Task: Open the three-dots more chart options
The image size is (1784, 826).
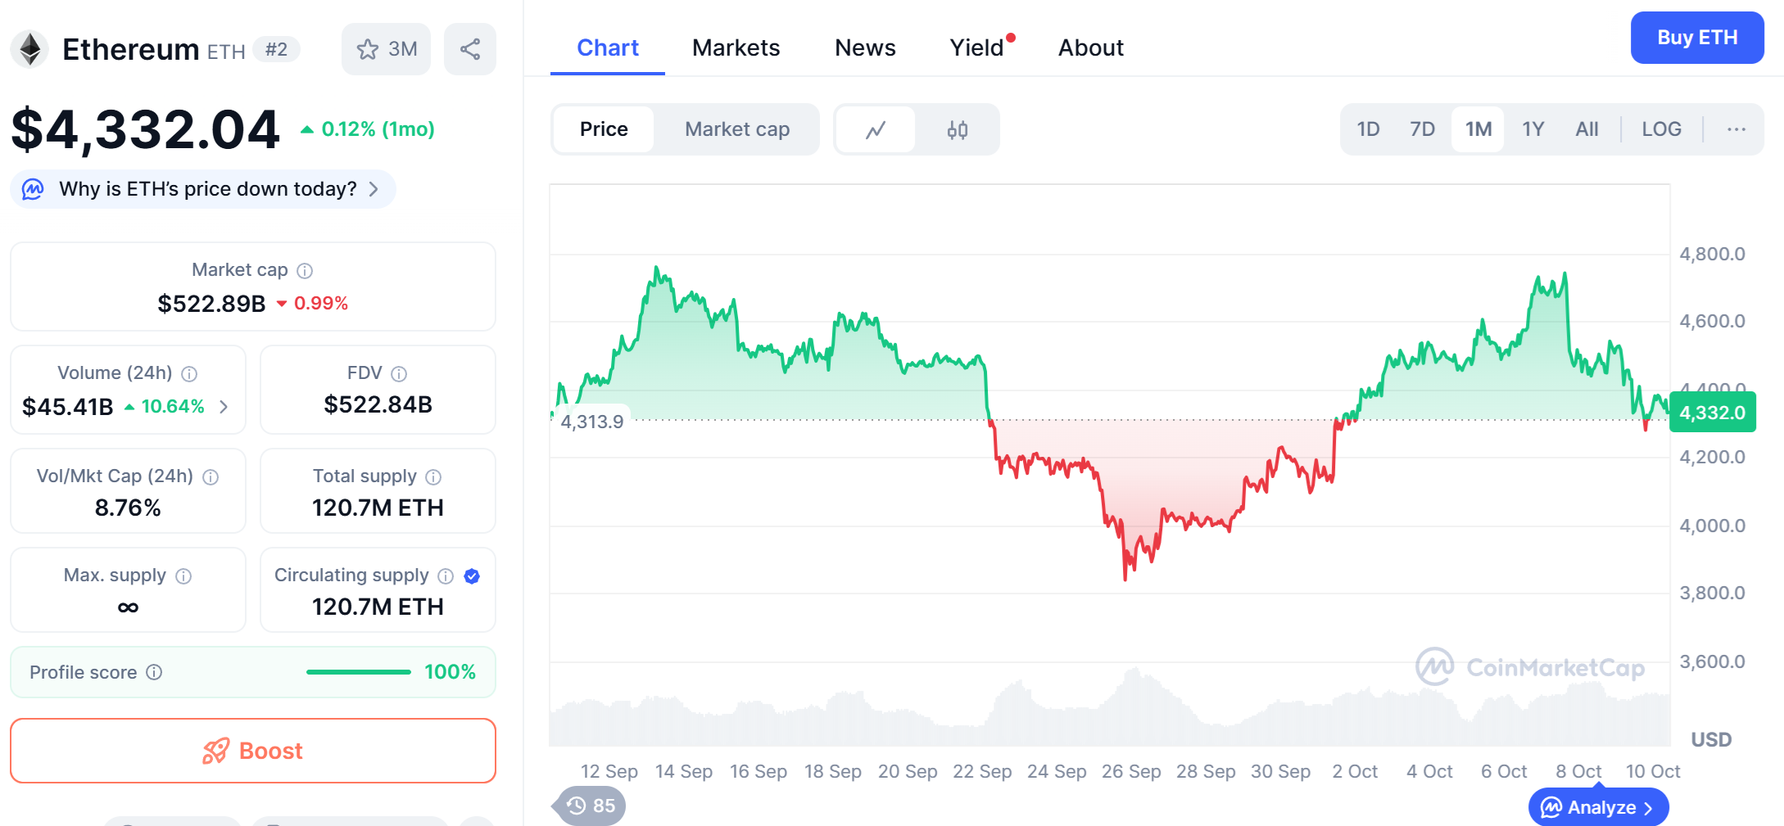Action: pyautogui.click(x=1736, y=129)
